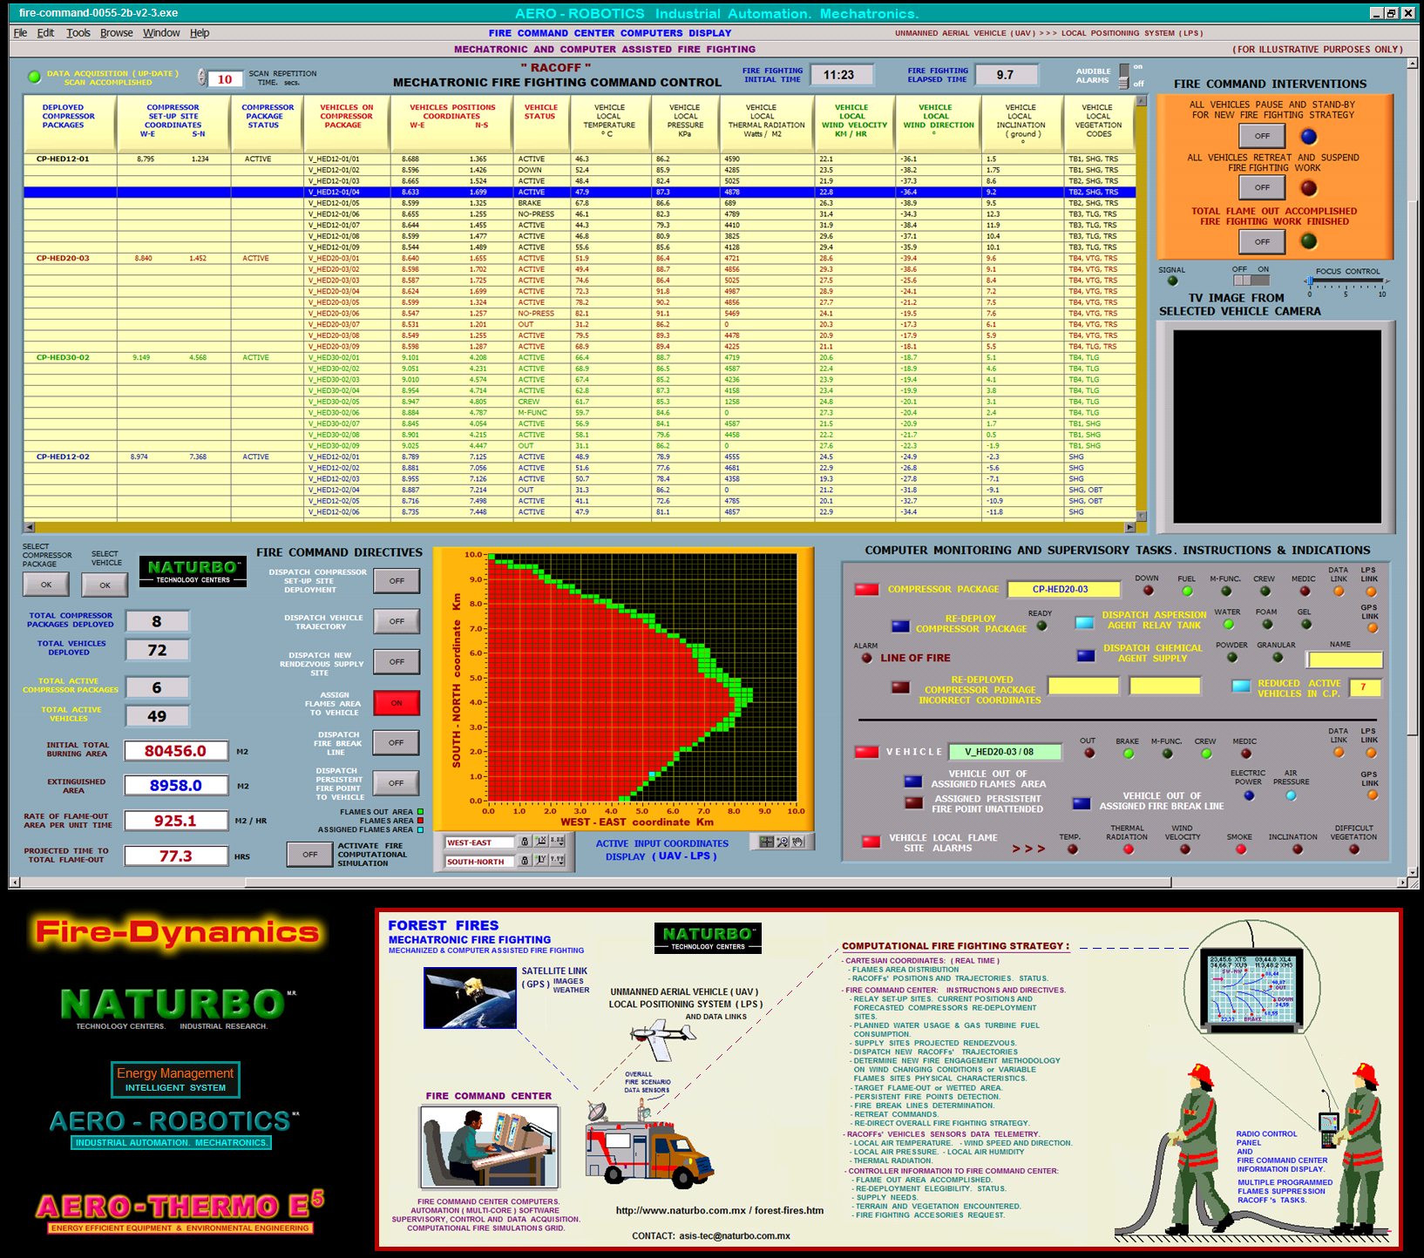1424x1258 pixels.
Task: Click the Air Pressure cyan LED
Action: (1291, 795)
